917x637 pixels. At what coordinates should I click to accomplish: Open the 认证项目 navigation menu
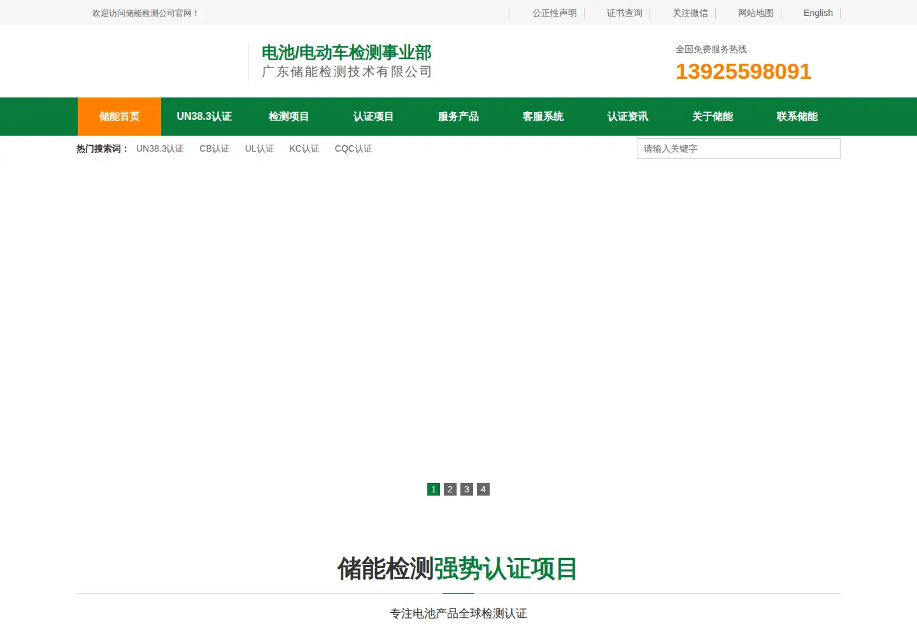[373, 117]
